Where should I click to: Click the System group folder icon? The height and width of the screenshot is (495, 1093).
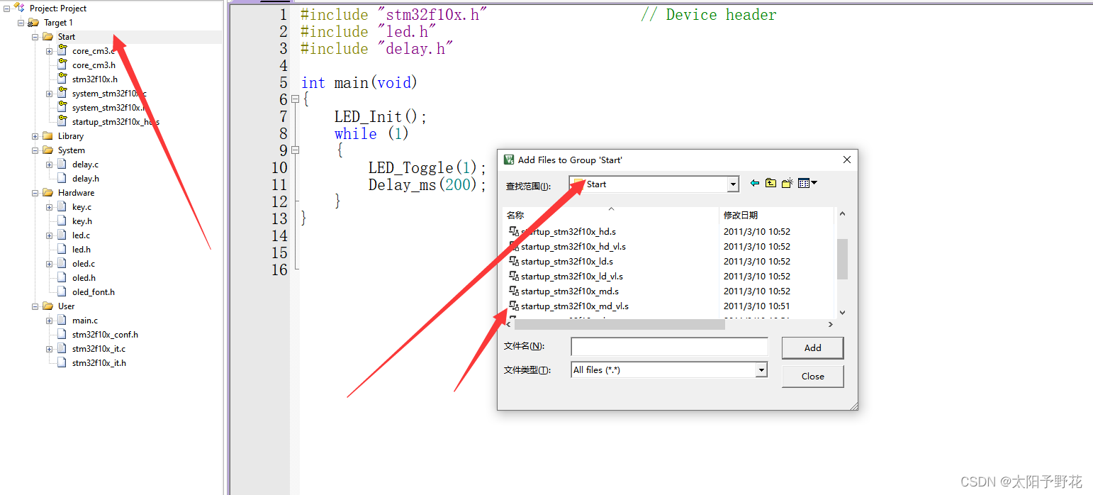(47, 150)
